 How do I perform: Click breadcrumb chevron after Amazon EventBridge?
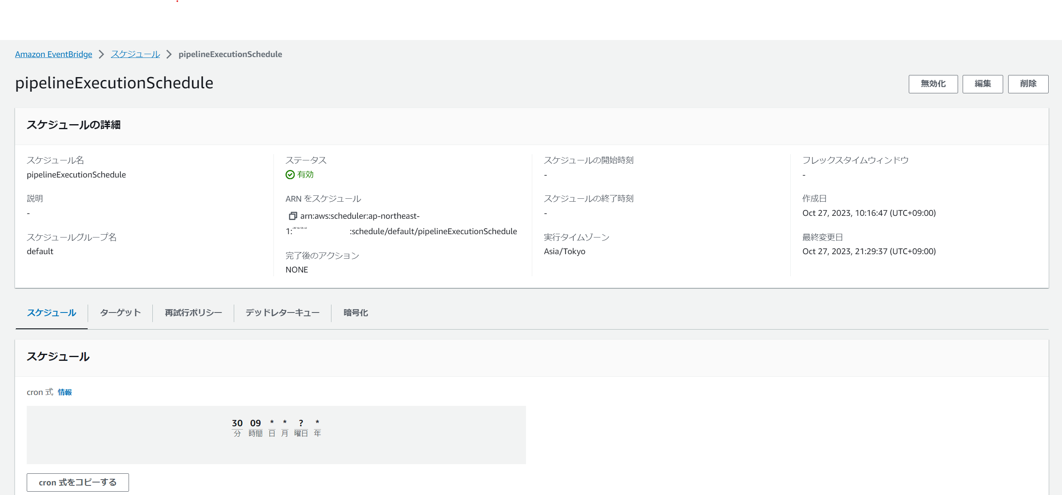pyautogui.click(x=101, y=55)
